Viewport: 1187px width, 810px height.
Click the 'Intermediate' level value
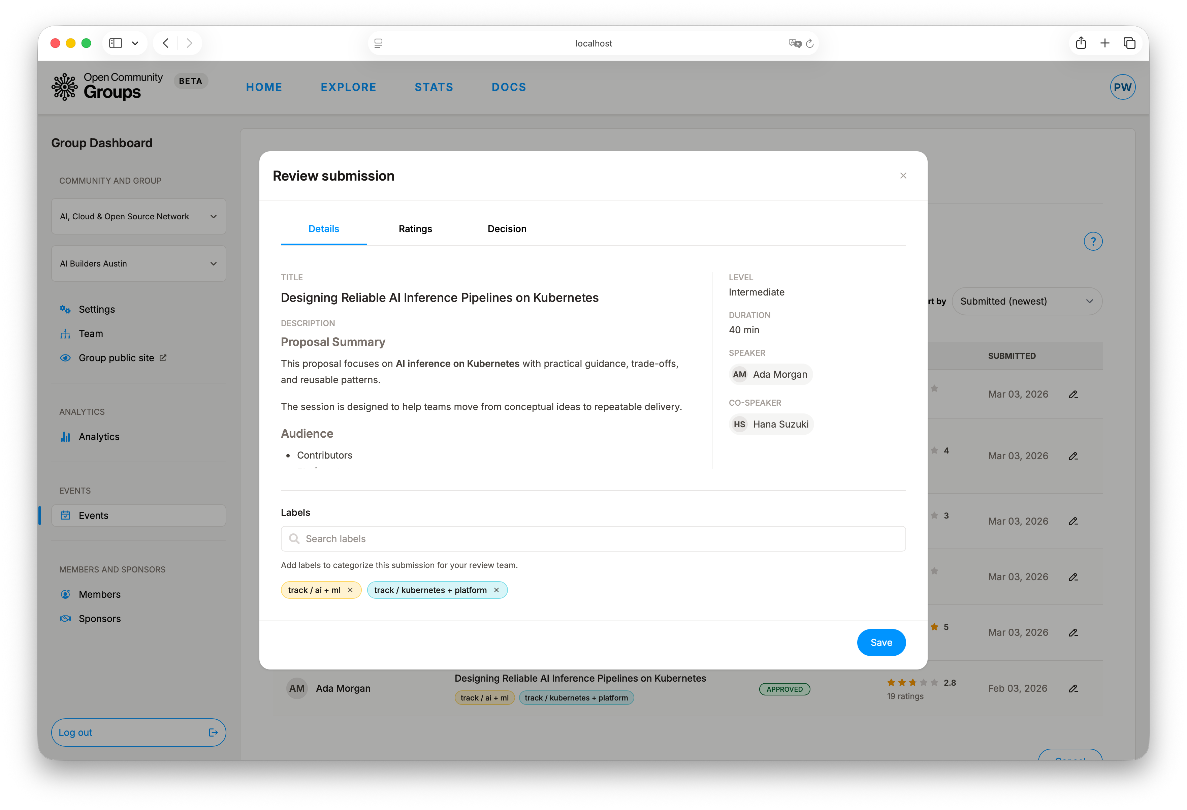coord(757,292)
